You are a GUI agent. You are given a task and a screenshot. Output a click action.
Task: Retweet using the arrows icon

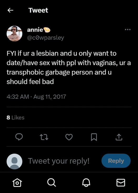[44, 137]
